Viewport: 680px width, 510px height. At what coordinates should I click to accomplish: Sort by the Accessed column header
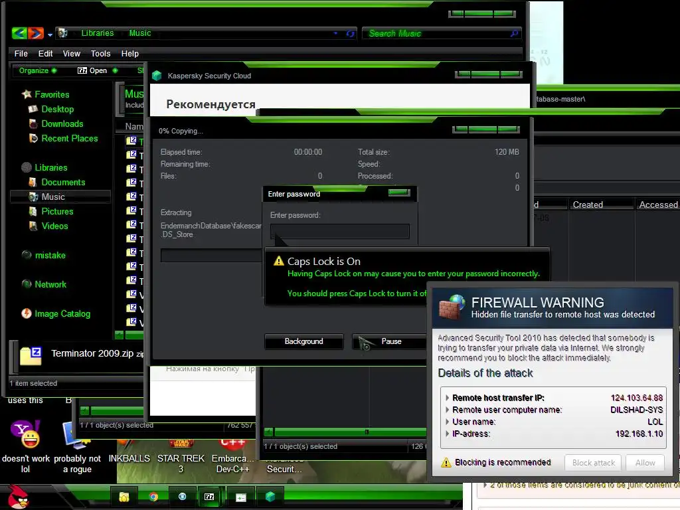coord(658,205)
